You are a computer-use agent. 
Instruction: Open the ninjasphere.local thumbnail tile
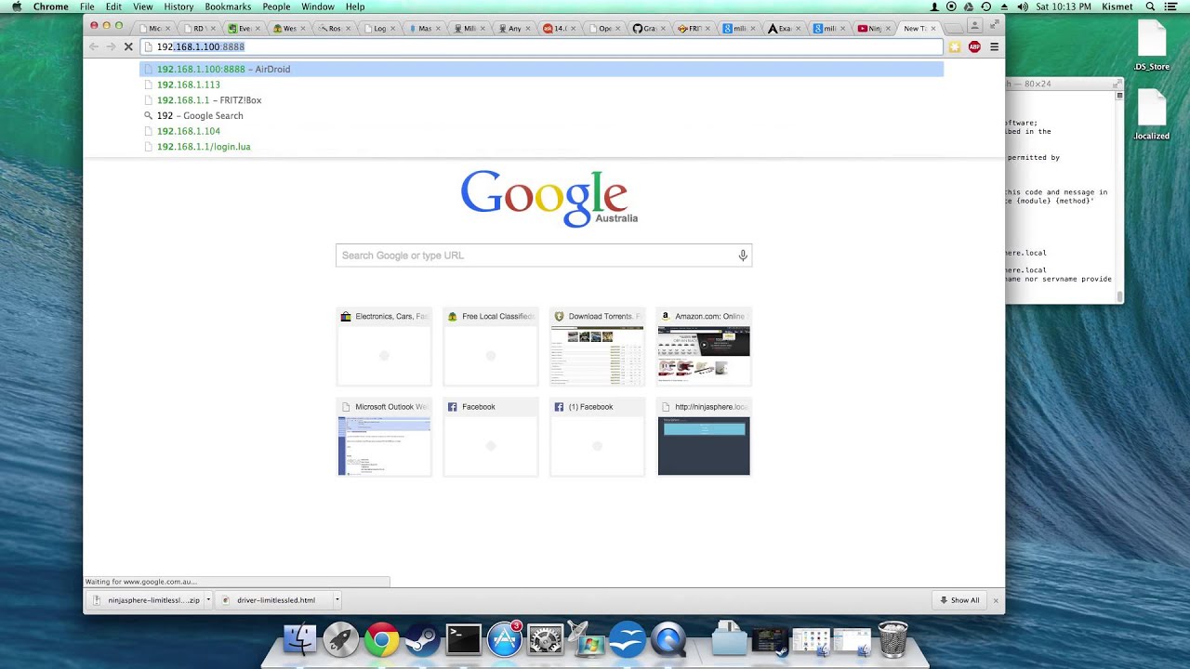(704, 438)
